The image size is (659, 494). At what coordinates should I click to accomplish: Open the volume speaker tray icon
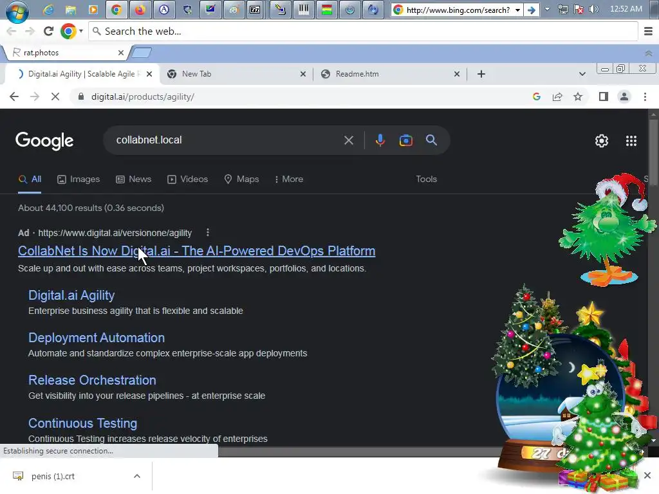594,9
